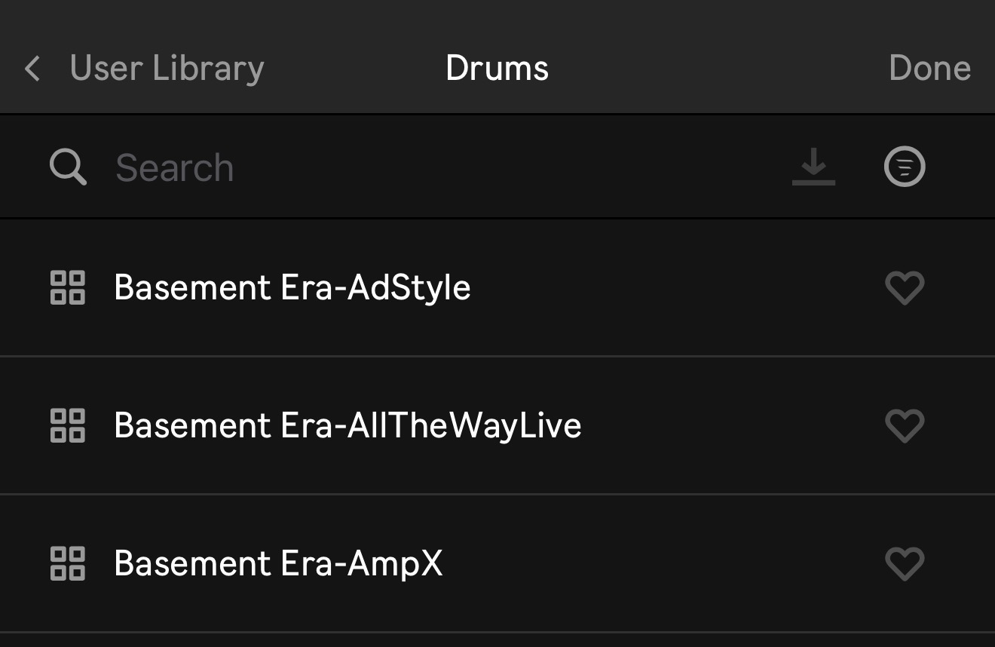Go back using the left chevron arrow
This screenshot has height=647, width=995.
click(32, 69)
